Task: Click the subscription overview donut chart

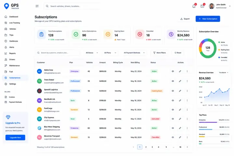Action: pyautogui.click(x=208, y=48)
